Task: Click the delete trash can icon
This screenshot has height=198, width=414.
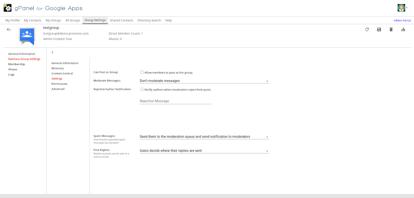Action: [391, 29]
